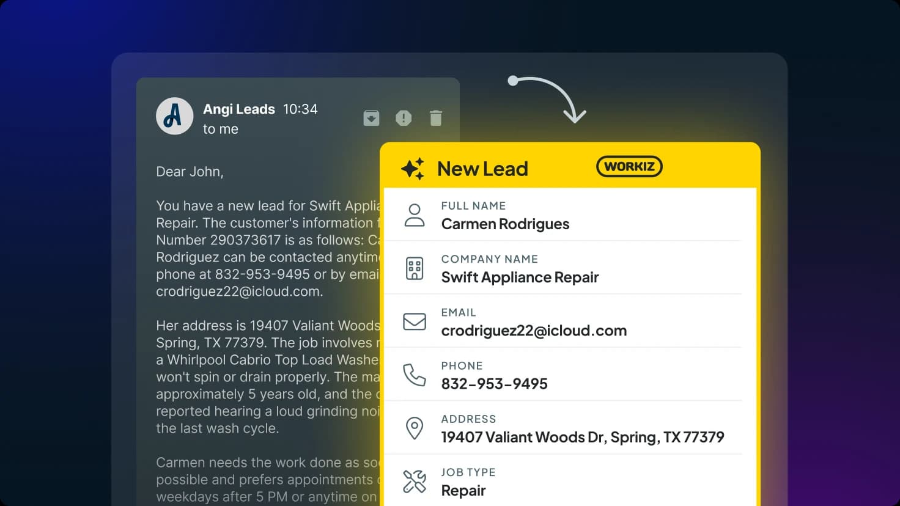Select the Carmen Rodrigues name value
Screen dimensions: 900x506
coord(505,224)
